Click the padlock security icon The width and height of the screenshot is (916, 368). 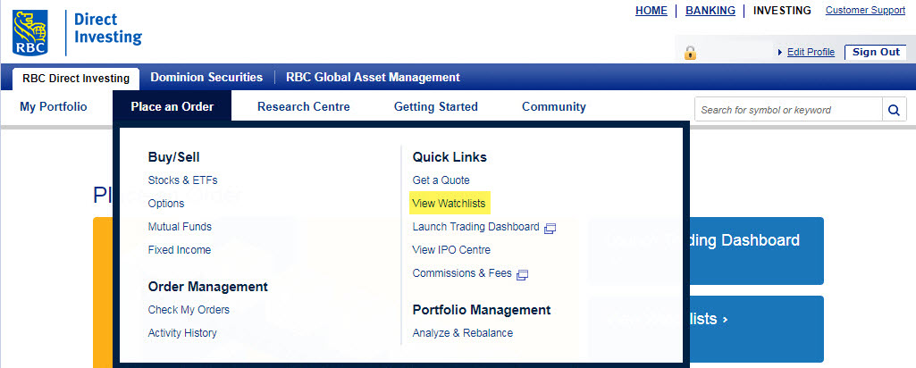point(690,53)
